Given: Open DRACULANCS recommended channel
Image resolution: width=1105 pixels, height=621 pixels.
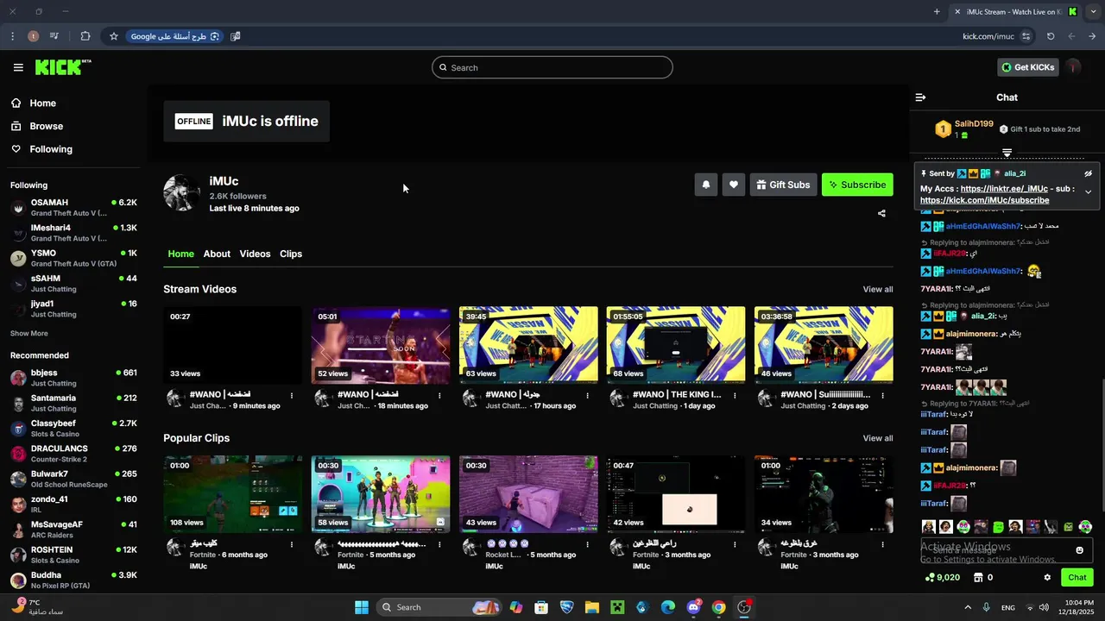Looking at the screenshot, I should click(73, 454).
